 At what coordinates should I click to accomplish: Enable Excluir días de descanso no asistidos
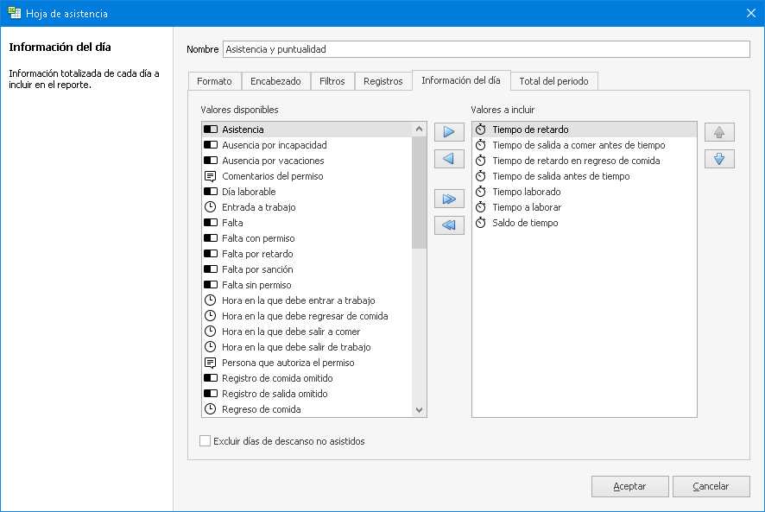click(x=205, y=441)
